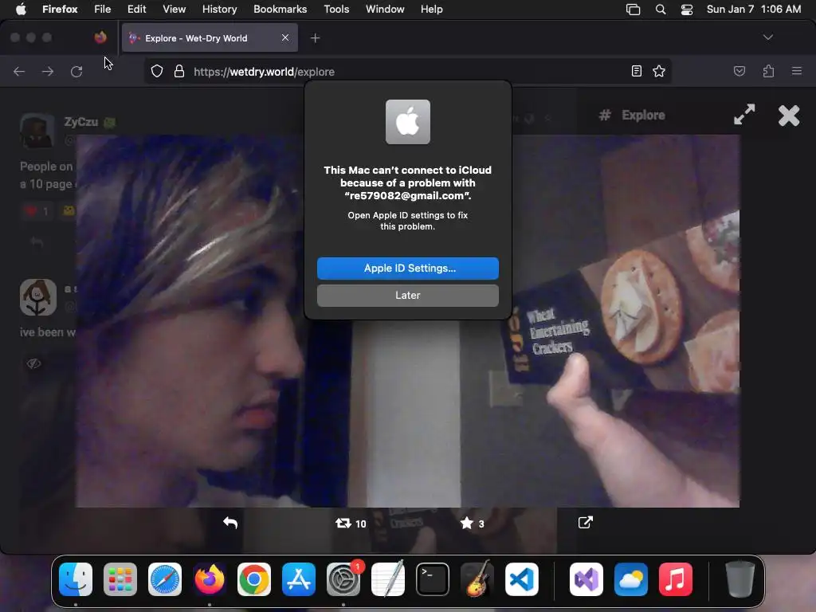The image size is (816, 612).
Task: Select the Explore - Wet-Dry World tab
Action: pos(210,38)
